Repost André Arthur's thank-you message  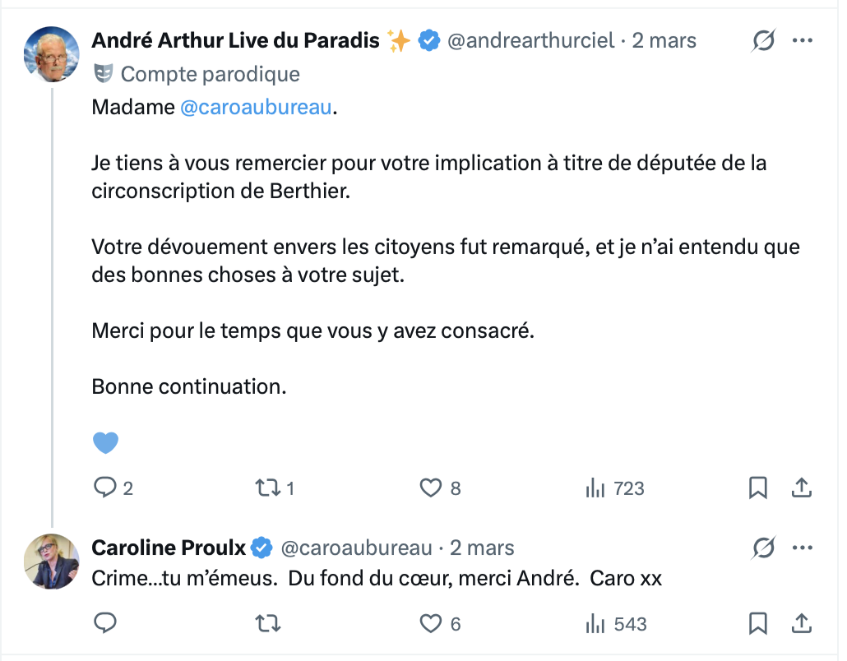coord(266,488)
